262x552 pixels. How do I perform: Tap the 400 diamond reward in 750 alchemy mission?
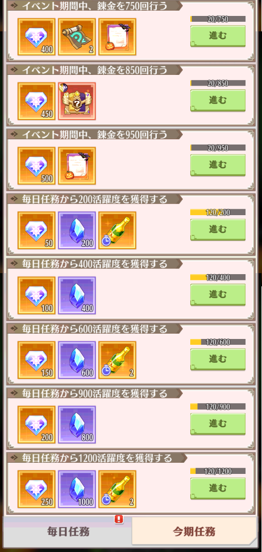pyautogui.click(x=36, y=37)
